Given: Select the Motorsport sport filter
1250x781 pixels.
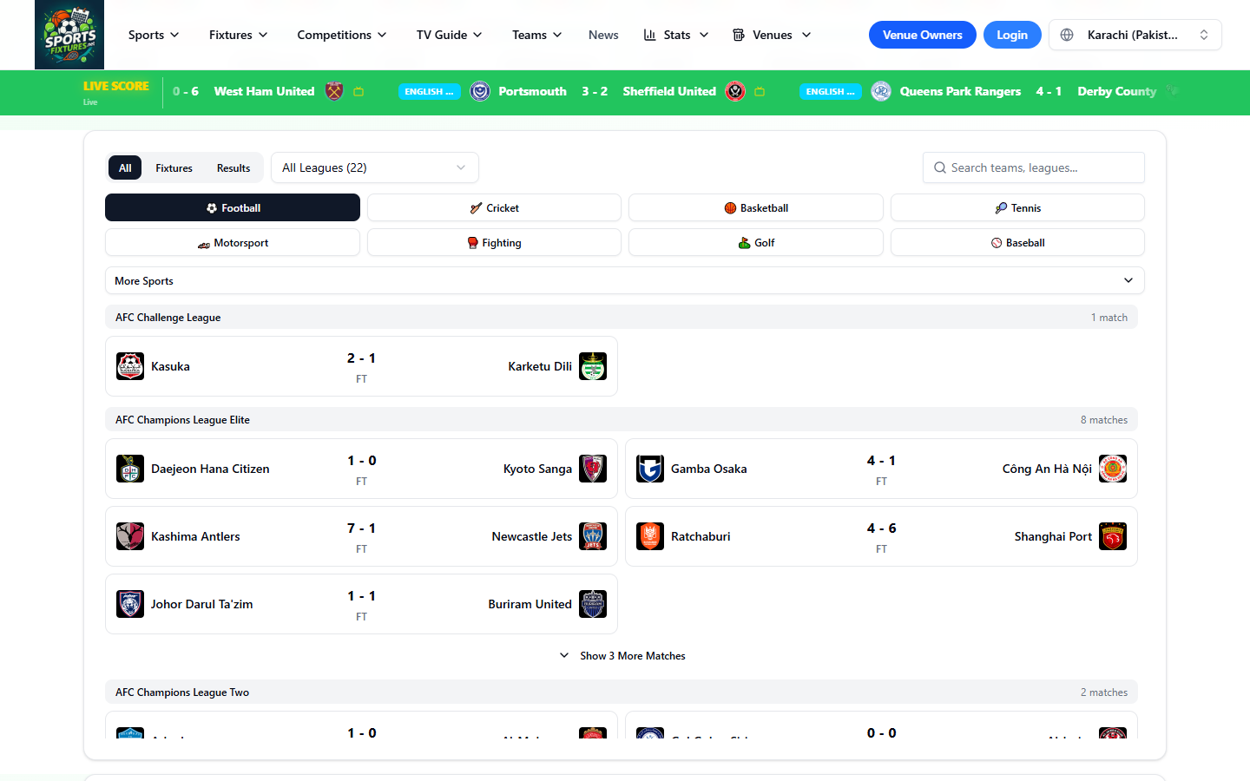Looking at the screenshot, I should point(233,242).
